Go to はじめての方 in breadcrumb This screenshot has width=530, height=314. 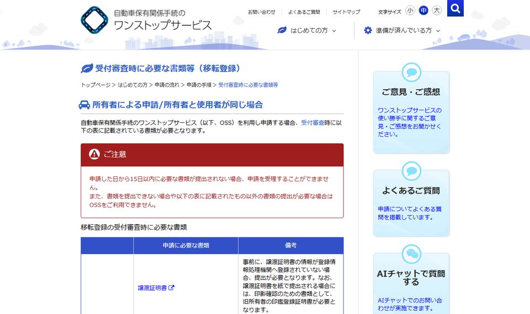(132, 85)
